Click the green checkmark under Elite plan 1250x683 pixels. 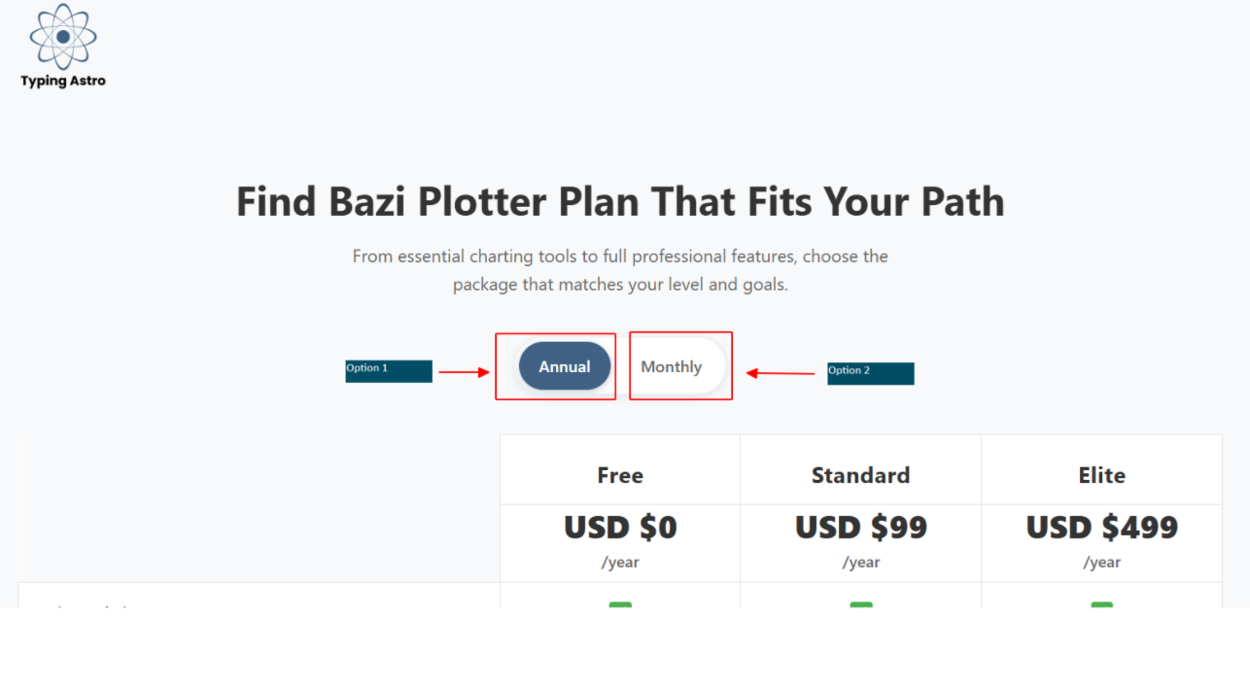1101,604
